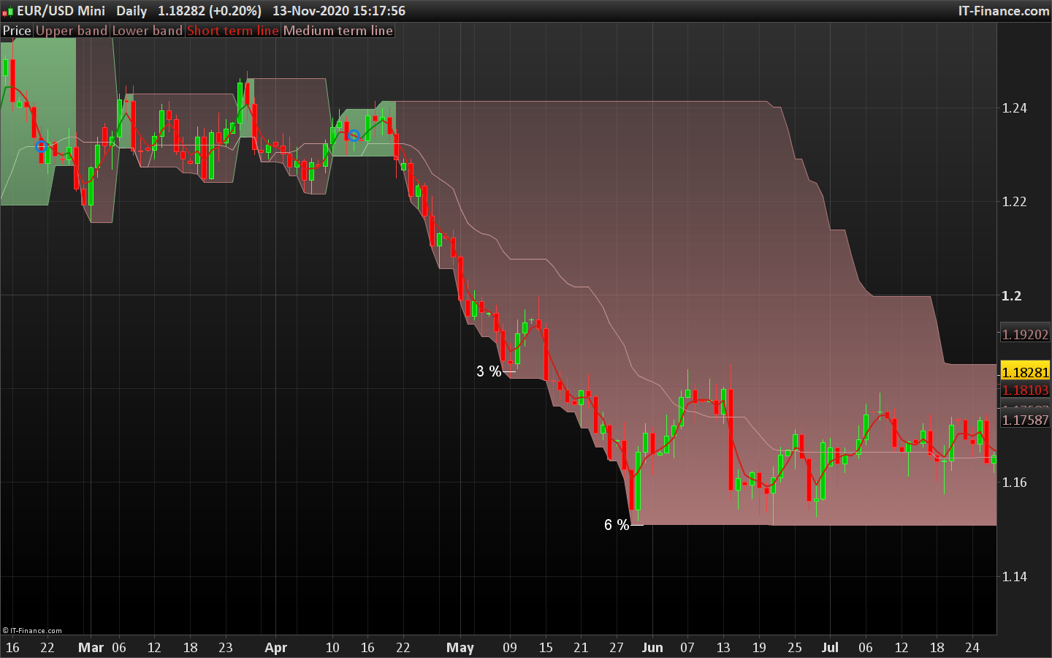The image size is (1052, 658).
Task: Open the IT-Finance.com link in the header
Action: pos(1004,11)
